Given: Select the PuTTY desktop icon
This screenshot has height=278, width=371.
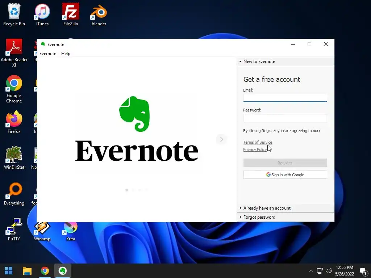Looking at the screenshot, I should (x=14, y=229).
